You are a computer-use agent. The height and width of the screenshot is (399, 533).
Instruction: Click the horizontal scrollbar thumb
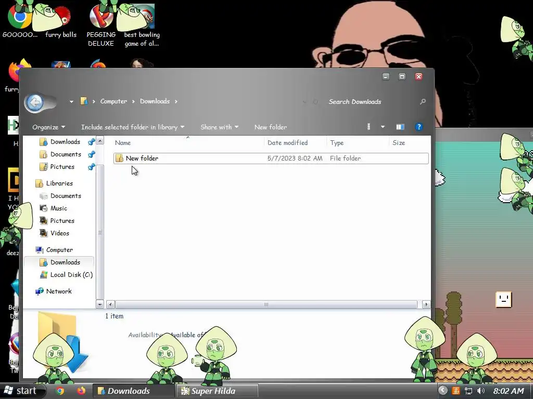click(266, 304)
